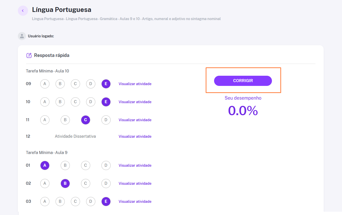Choose option C for question 02

click(86, 183)
